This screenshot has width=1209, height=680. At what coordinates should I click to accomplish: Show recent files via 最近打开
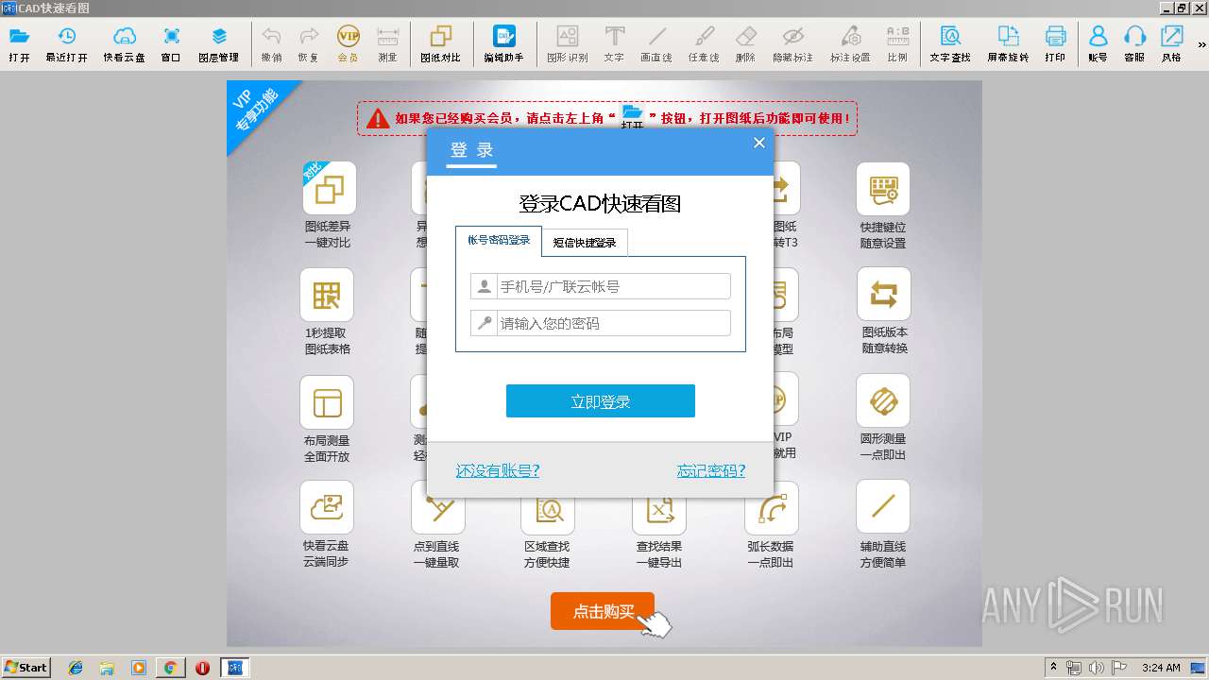click(67, 44)
